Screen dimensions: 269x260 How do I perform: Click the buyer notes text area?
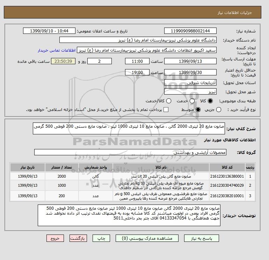[129, 215]
